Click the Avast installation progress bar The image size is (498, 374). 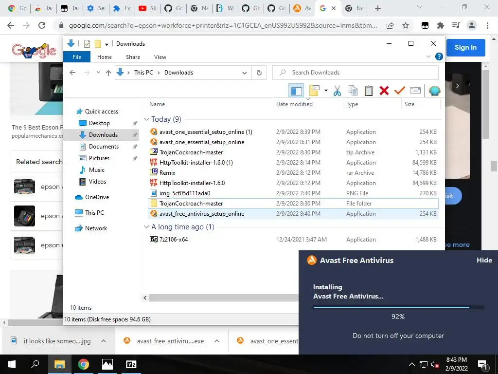[399, 307]
